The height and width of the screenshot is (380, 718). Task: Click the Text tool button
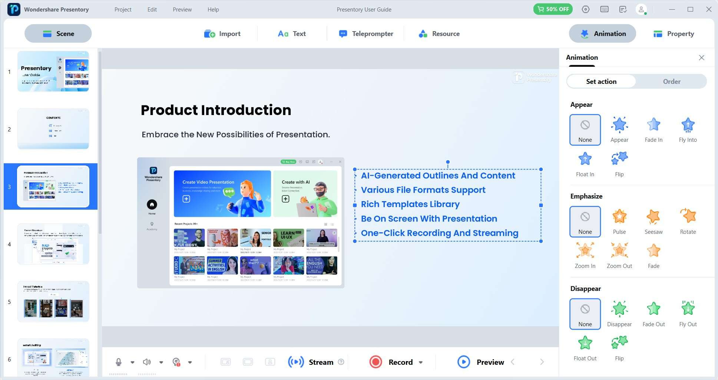[292, 33]
